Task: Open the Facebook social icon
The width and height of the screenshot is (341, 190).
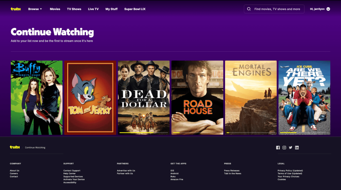Action: coord(278,148)
